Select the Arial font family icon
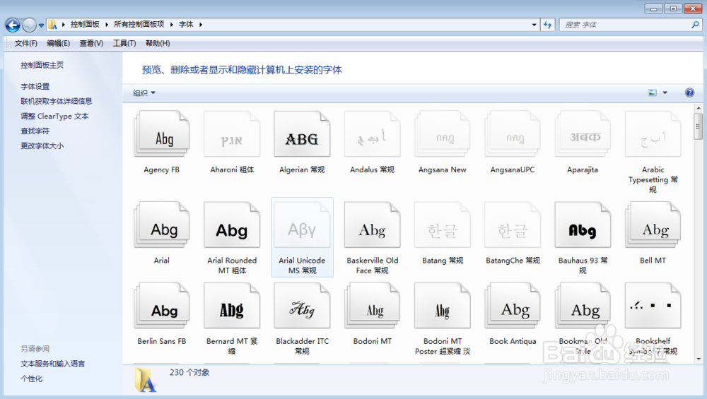 click(161, 225)
